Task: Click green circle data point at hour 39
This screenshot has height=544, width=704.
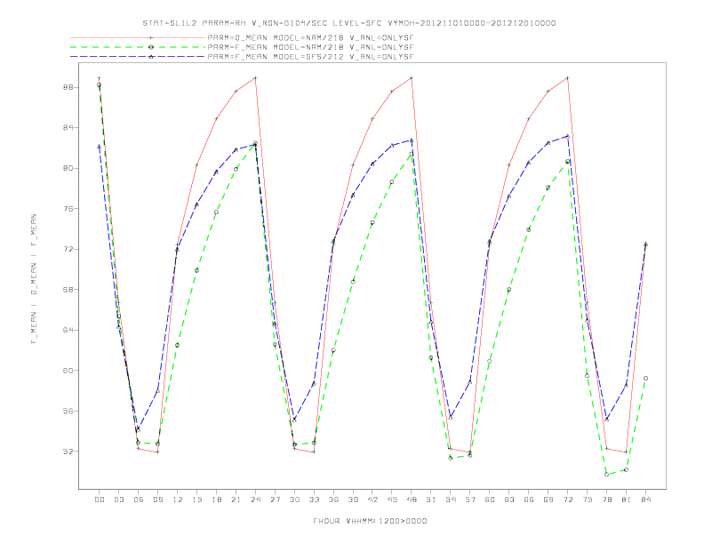Action: point(353,282)
